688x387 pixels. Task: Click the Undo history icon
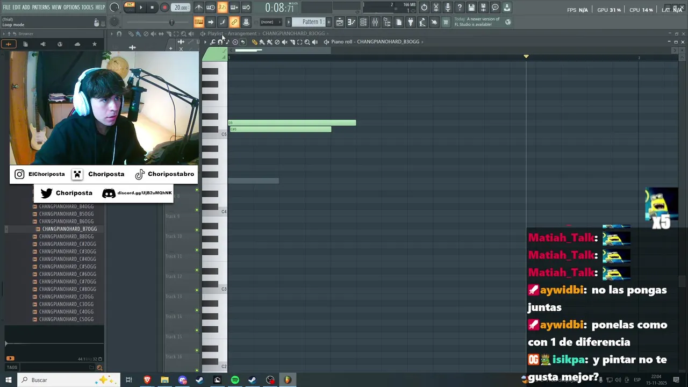pos(424,8)
